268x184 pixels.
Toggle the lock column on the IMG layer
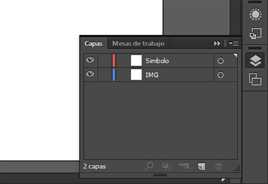coord(103,75)
